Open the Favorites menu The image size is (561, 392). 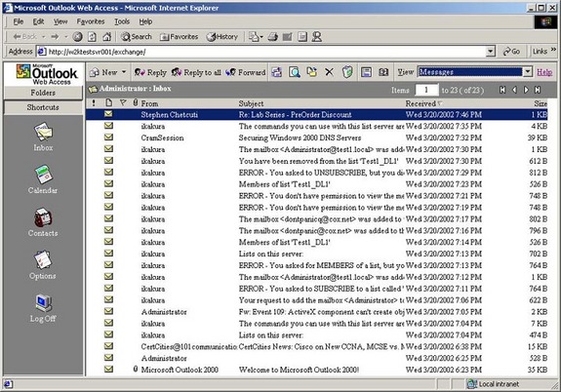(91, 21)
